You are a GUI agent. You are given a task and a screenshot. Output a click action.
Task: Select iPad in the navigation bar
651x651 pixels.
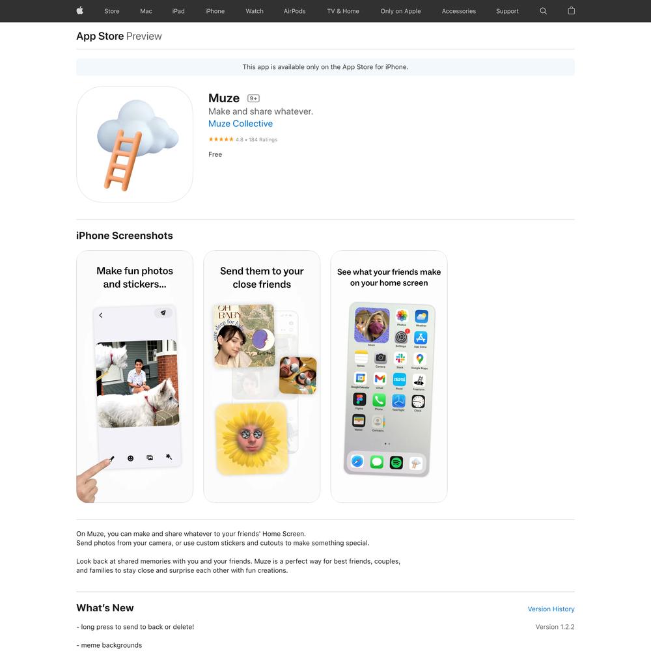tap(178, 11)
